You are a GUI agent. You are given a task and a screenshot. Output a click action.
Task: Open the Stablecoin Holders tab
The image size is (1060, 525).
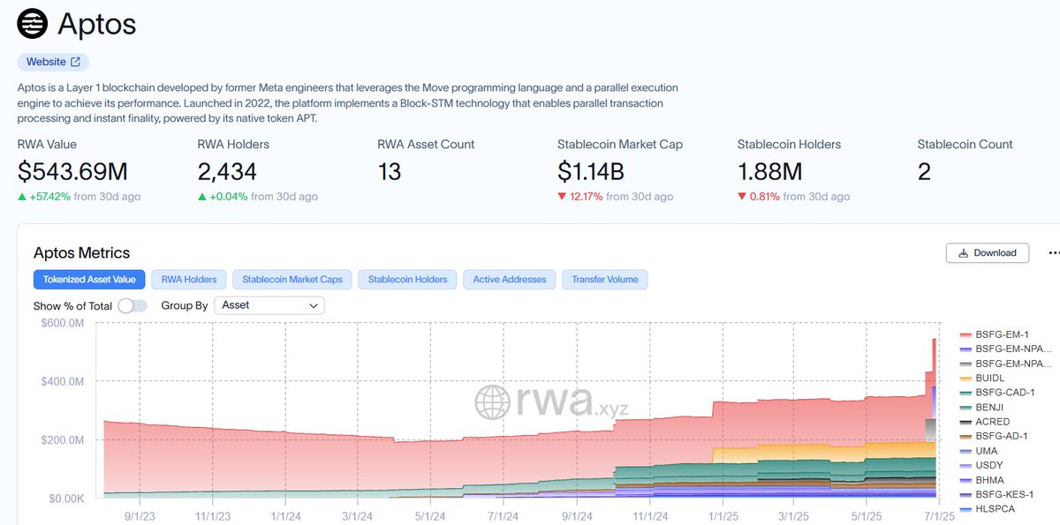click(x=407, y=280)
